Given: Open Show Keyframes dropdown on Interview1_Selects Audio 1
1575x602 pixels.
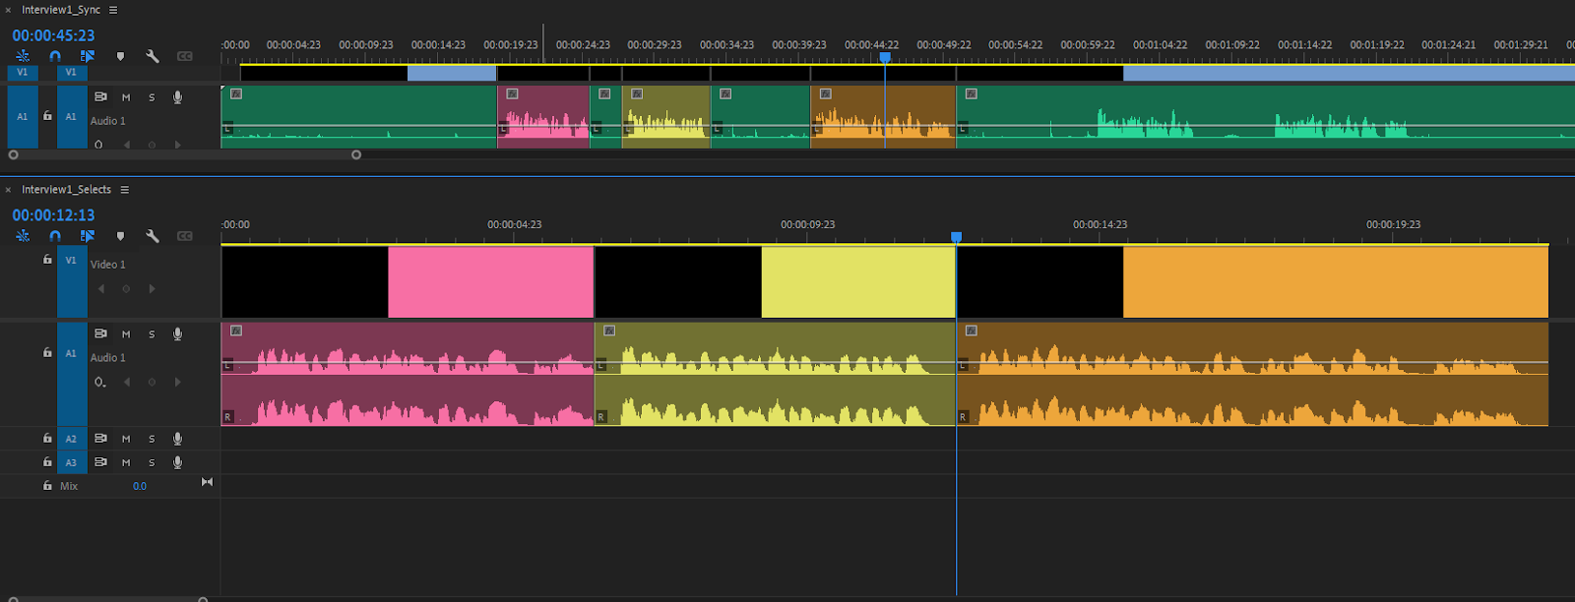Looking at the screenshot, I should [99, 383].
